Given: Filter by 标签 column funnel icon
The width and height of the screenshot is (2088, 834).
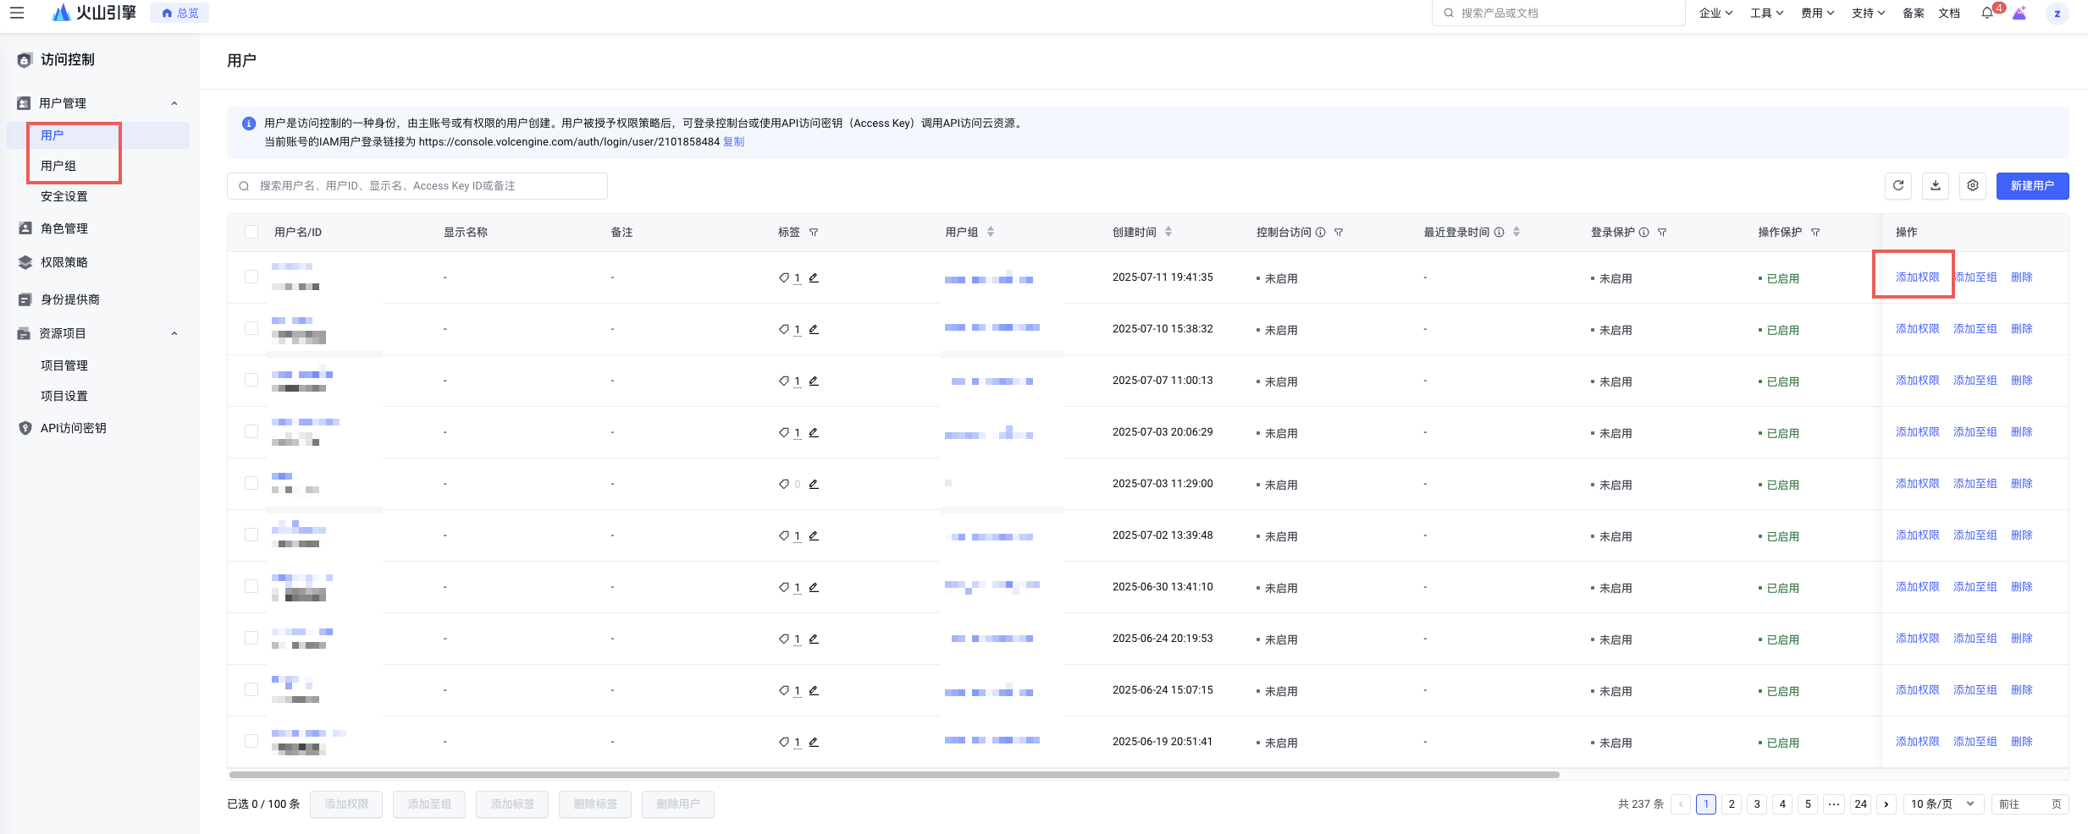Looking at the screenshot, I should (814, 233).
